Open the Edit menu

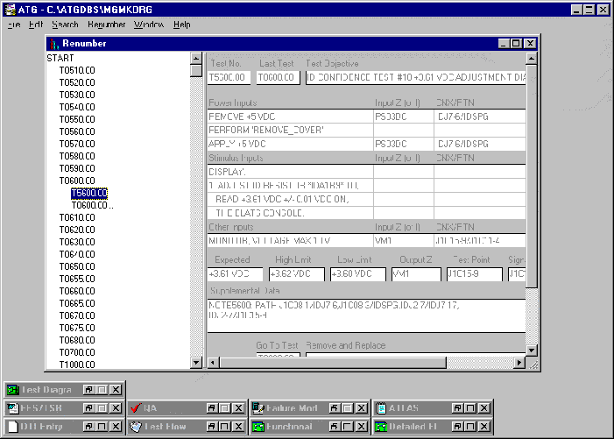pyautogui.click(x=36, y=25)
